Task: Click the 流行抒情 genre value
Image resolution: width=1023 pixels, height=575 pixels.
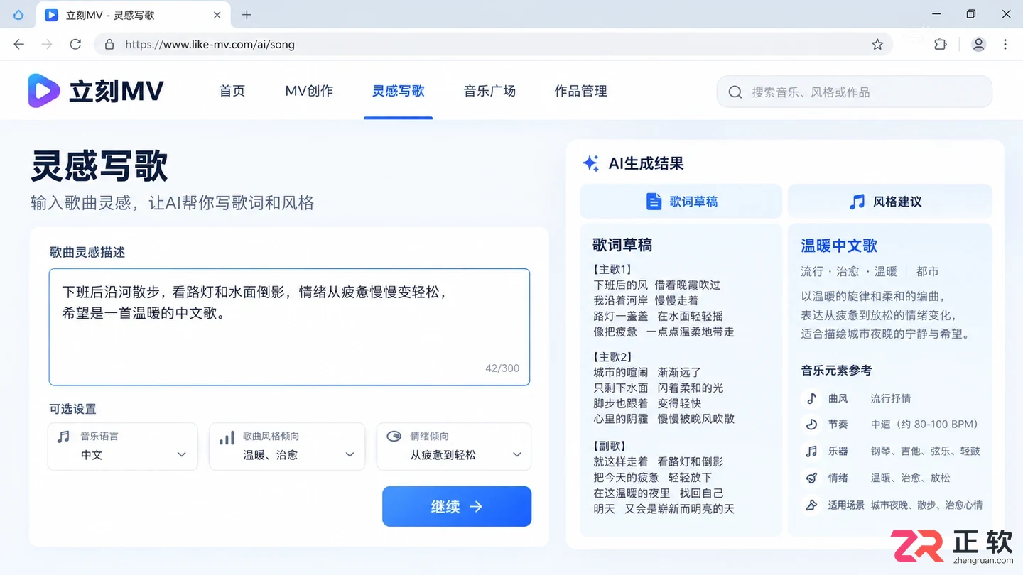Action: point(891,398)
